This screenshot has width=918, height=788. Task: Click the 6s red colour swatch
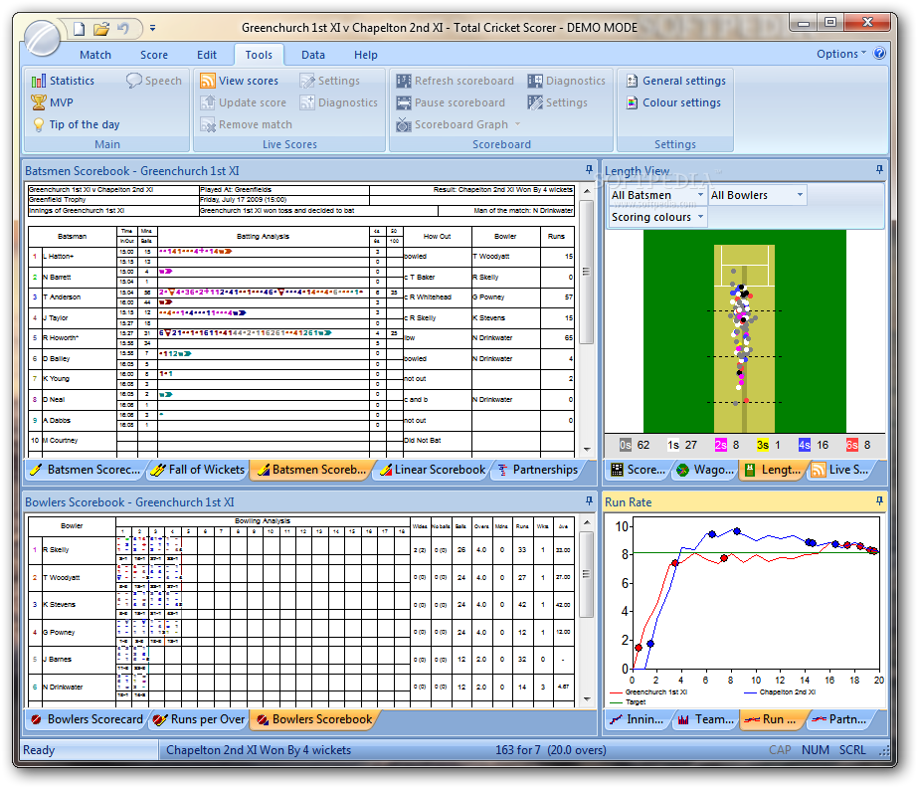[x=851, y=446]
